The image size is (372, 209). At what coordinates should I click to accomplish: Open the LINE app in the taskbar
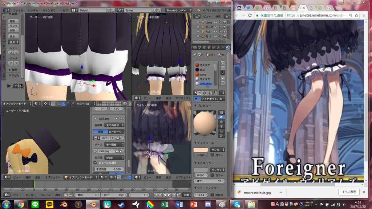[x=35, y=204]
